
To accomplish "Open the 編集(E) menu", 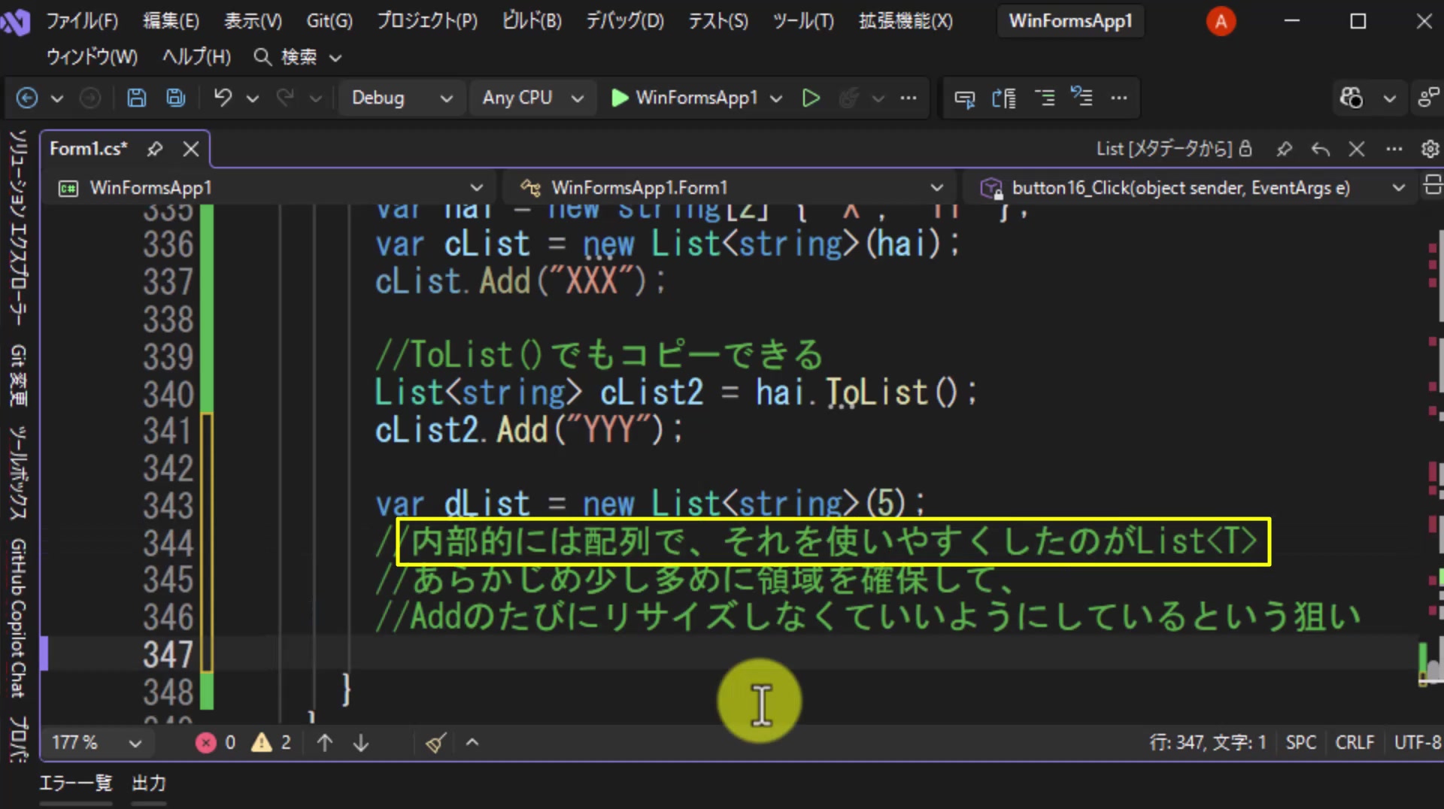I will pos(171,20).
